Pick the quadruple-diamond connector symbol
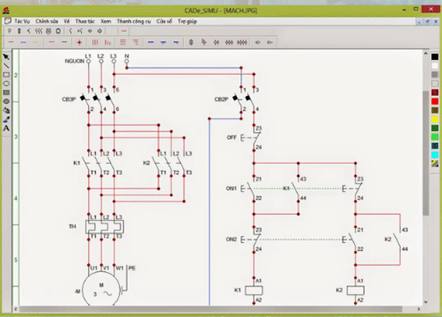Image resolution: width=442 pixels, height=317 pixels. pos(242,43)
